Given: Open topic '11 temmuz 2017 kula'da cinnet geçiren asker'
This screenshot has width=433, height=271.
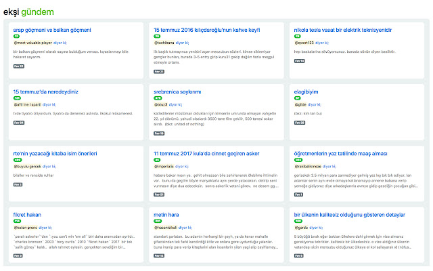Looking at the screenshot, I should click(x=206, y=154).
